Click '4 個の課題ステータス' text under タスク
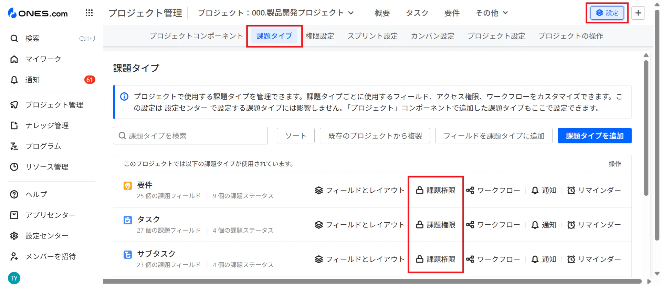Image resolution: width=661 pixels, height=285 pixels. (x=243, y=230)
